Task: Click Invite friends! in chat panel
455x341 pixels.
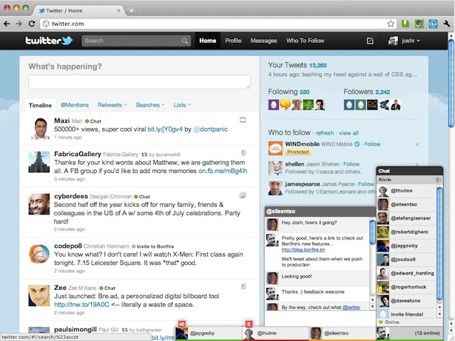Action: (406, 314)
